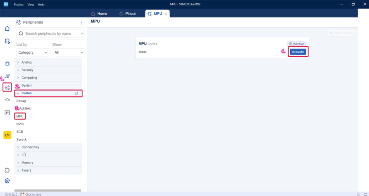Expand the Memory category
The image size is (369, 196).
[x=48, y=163]
